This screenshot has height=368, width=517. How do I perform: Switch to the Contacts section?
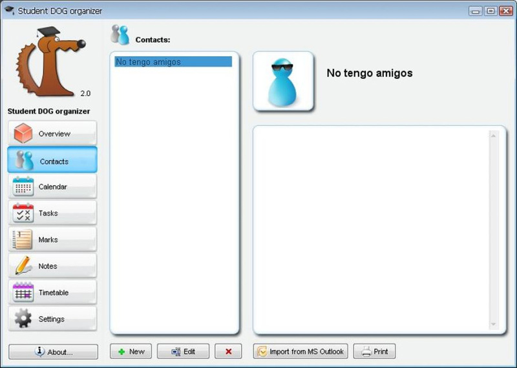pyautogui.click(x=52, y=160)
